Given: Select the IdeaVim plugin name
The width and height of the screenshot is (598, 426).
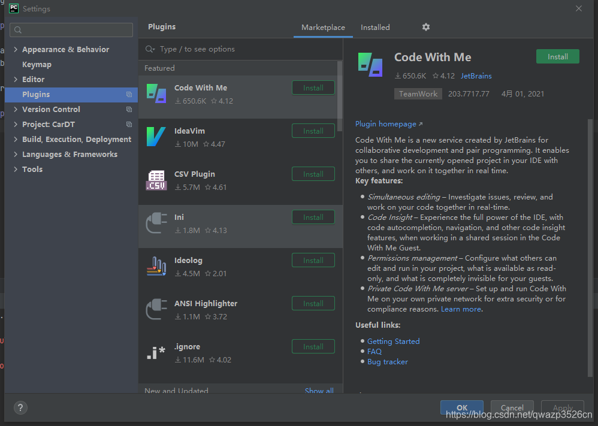Looking at the screenshot, I should click(189, 131).
